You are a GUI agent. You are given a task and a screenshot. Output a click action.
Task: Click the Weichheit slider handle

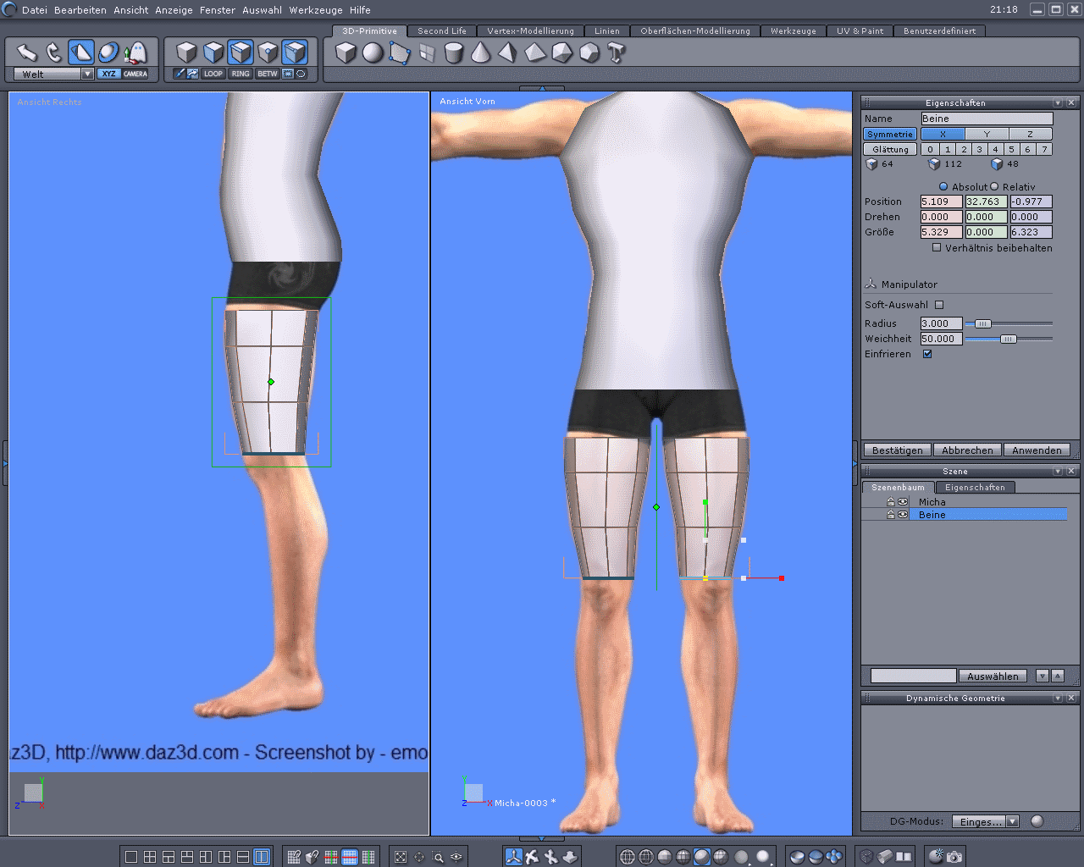pyautogui.click(x=1008, y=339)
